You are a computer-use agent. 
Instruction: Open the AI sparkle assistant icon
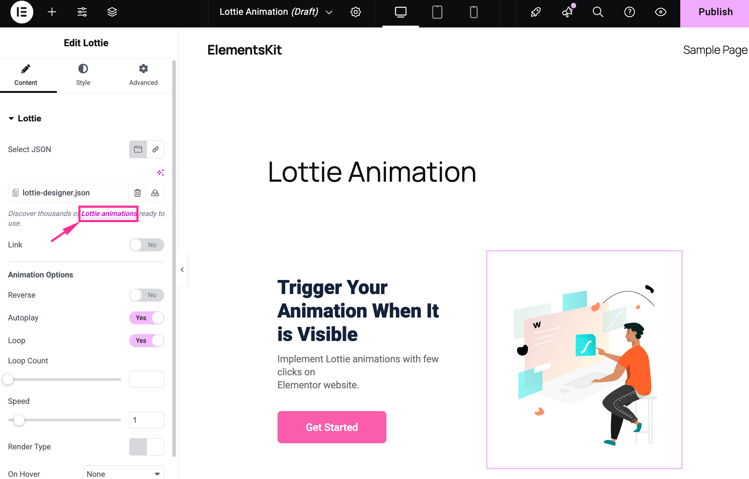click(160, 172)
